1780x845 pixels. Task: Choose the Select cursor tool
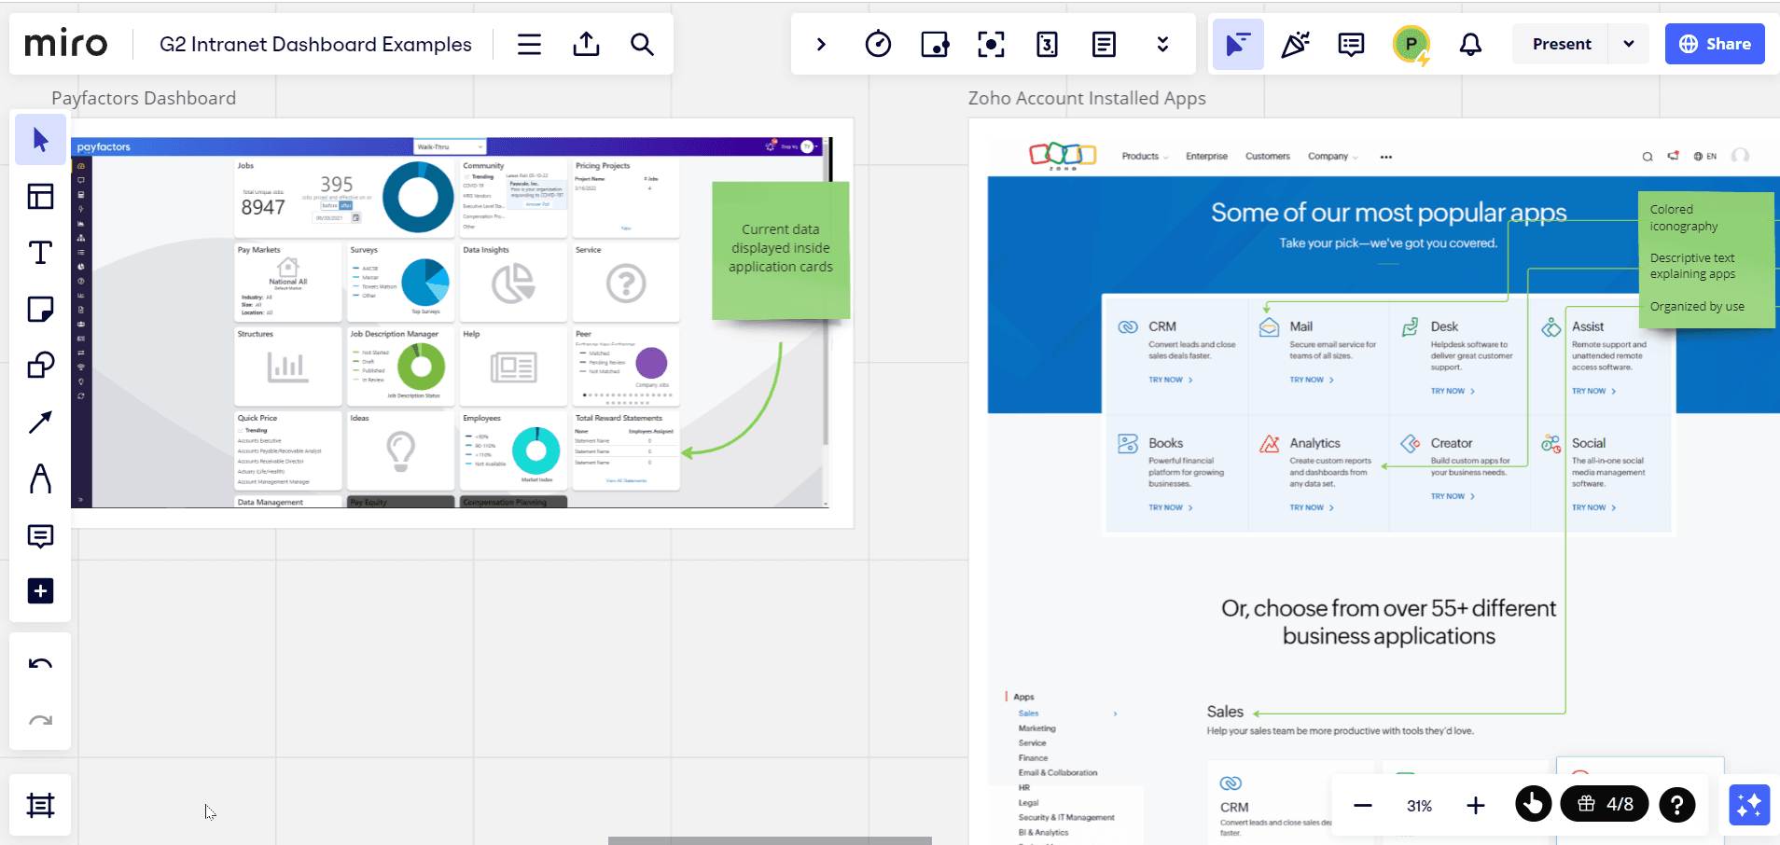click(40, 140)
